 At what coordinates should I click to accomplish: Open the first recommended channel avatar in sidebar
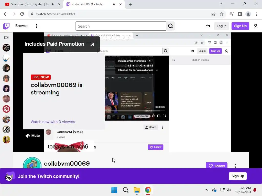(x=6, y=48)
